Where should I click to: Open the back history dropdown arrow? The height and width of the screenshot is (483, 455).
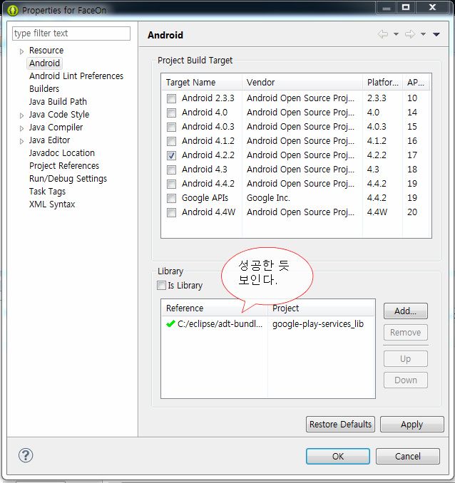pyautogui.click(x=396, y=34)
